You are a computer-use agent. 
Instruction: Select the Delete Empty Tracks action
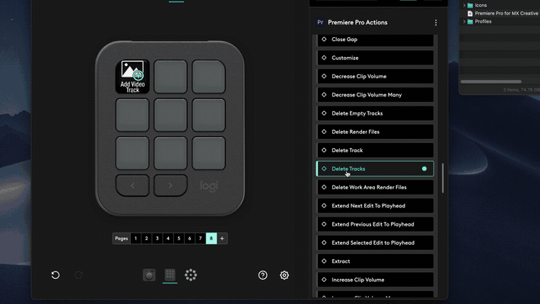point(376,113)
